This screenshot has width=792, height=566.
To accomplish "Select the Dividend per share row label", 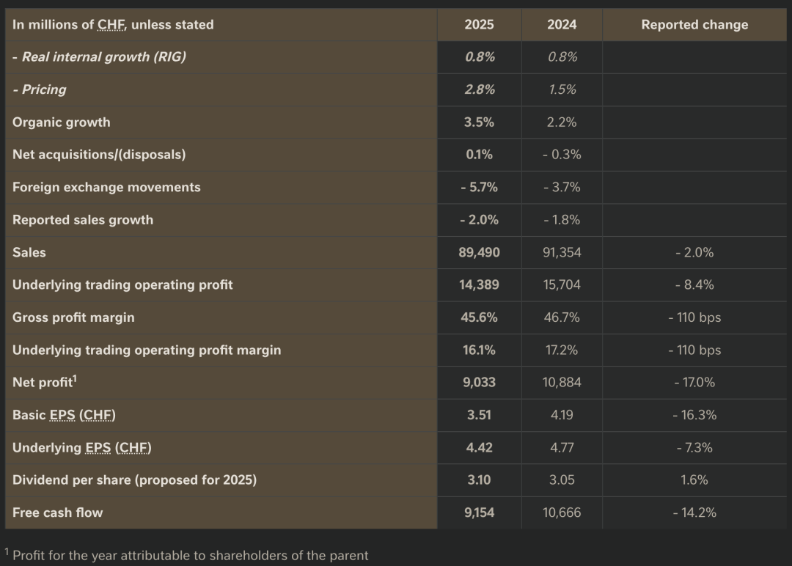I will click(x=134, y=480).
